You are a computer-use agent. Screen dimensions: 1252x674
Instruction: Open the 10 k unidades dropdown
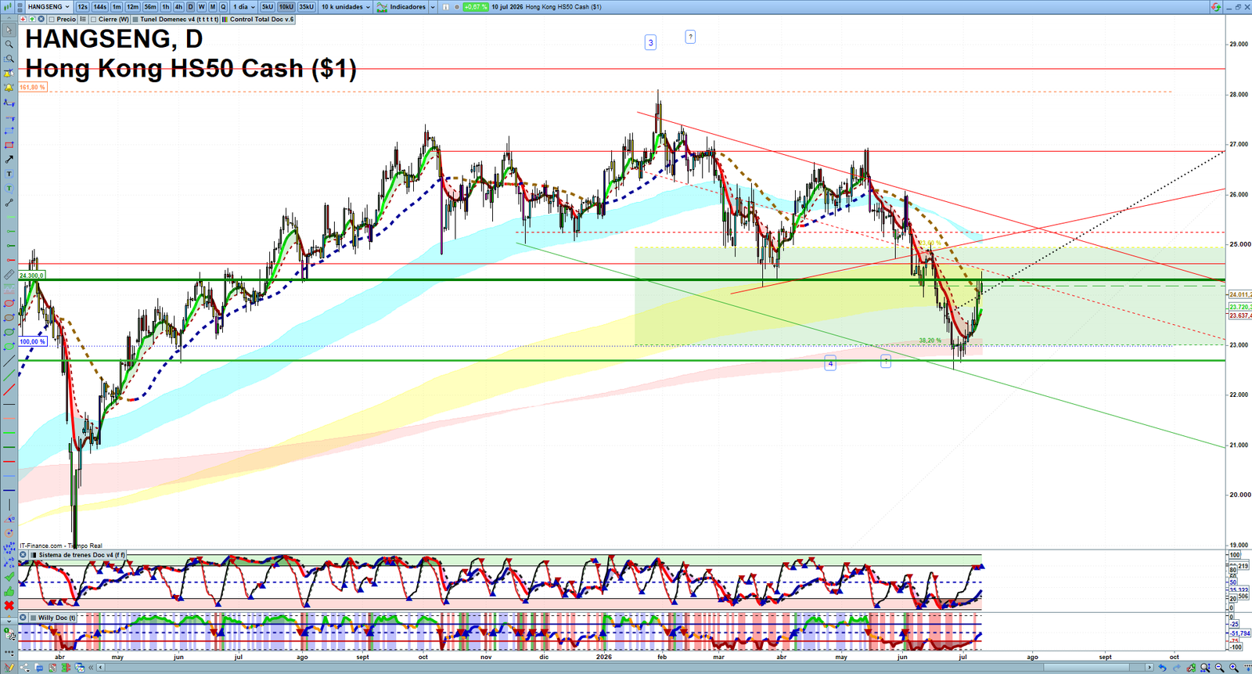point(346,7)
